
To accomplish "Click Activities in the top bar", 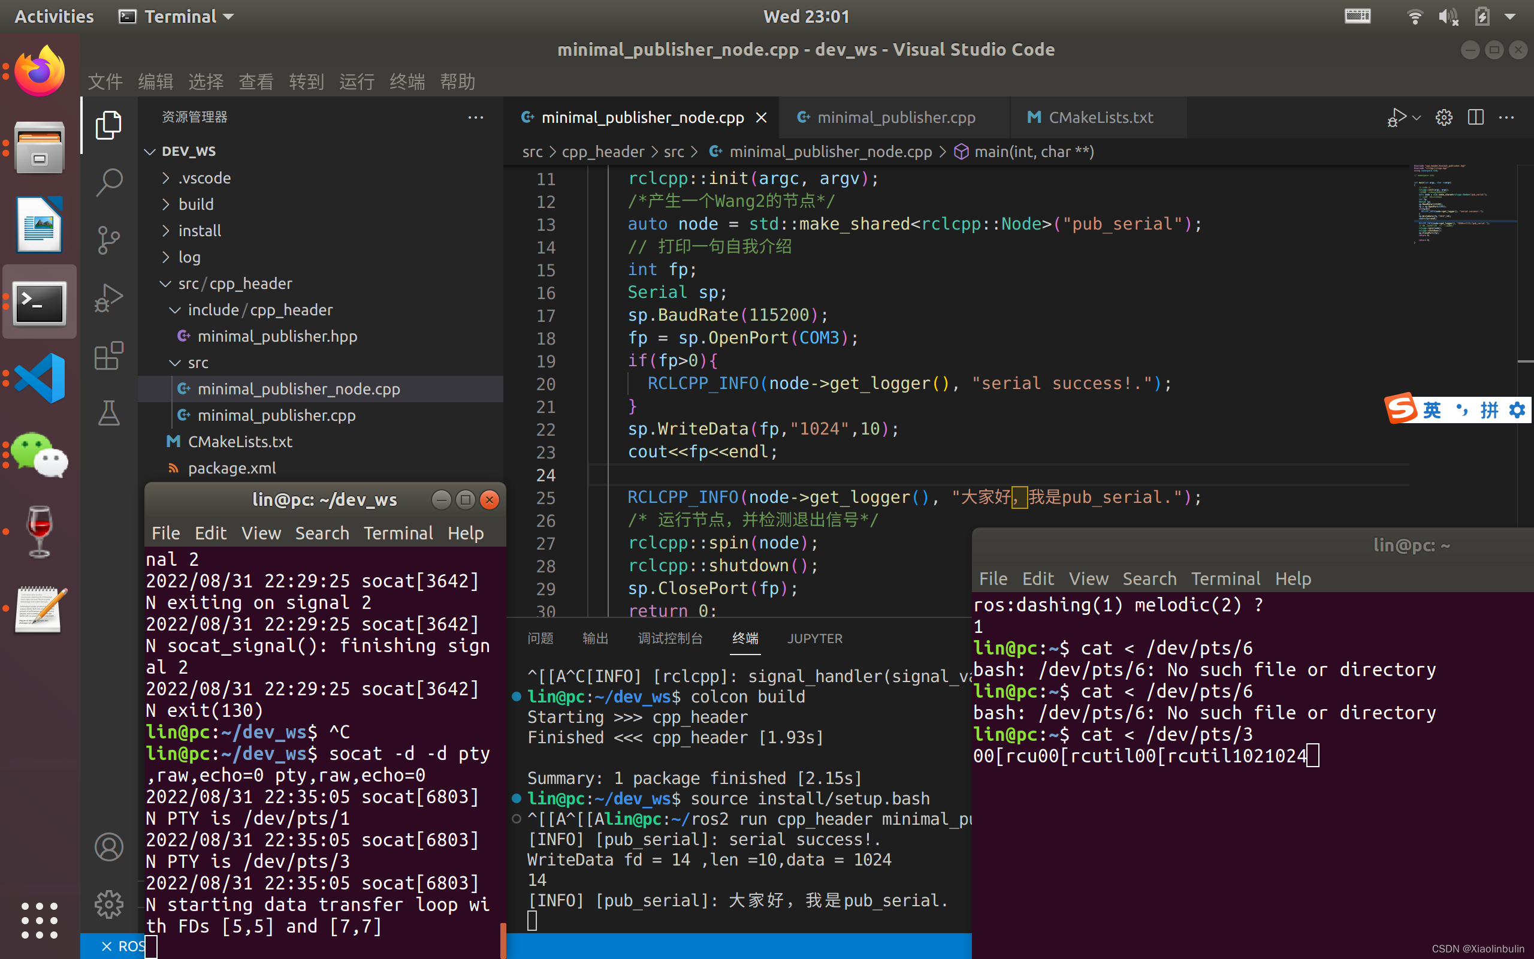I will point(54,17).
